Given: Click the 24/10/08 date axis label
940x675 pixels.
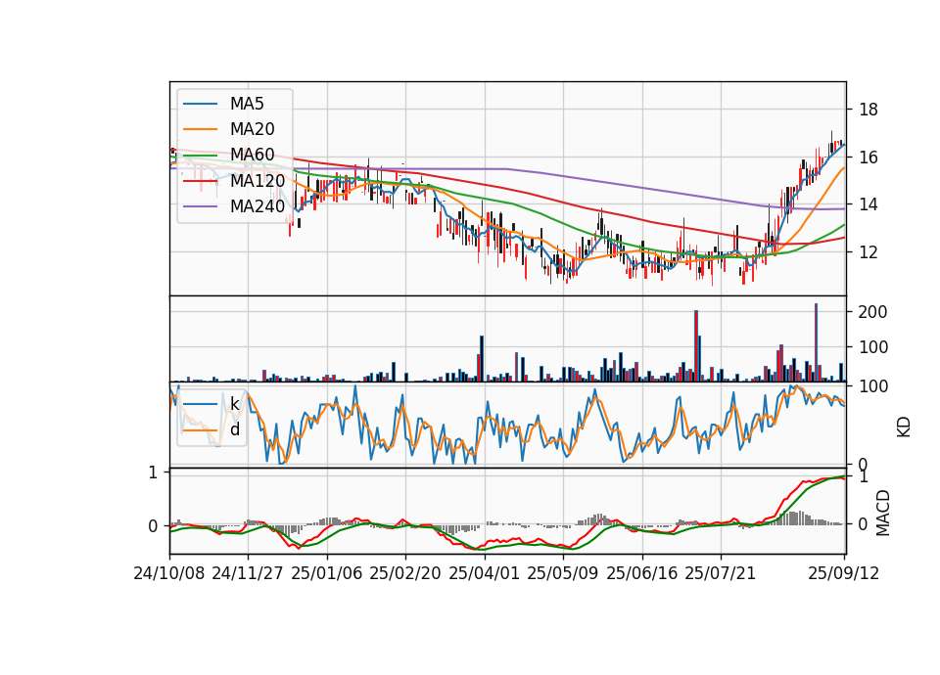Looking at the screenshot, I should coord(169,573).
